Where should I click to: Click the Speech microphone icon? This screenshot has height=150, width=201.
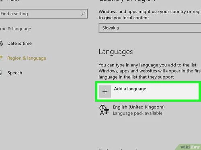(1, 73)
